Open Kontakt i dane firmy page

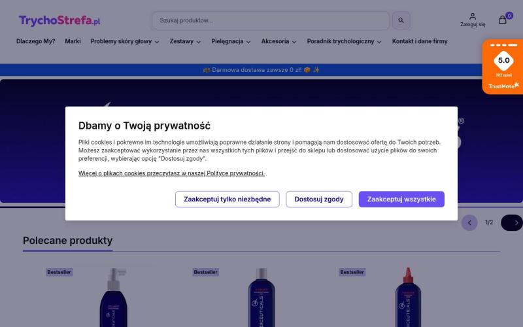coord(420,41)
